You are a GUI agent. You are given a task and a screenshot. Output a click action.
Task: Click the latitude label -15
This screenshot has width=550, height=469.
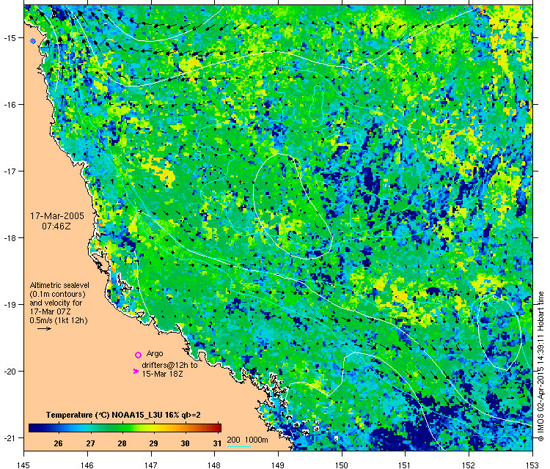pos(9,38)
